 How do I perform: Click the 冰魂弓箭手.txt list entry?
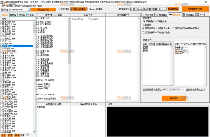pyautogui.click(x=10, y=112)
